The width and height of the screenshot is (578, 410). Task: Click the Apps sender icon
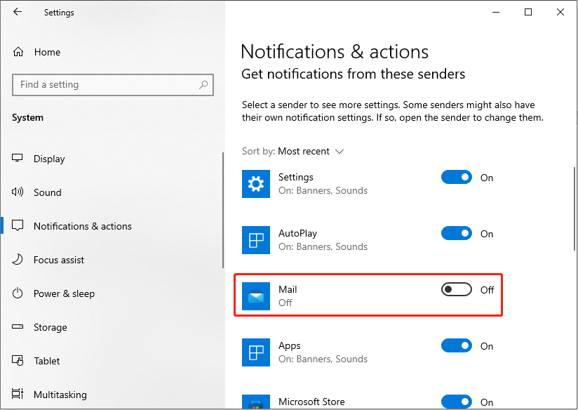click(256, 352)
